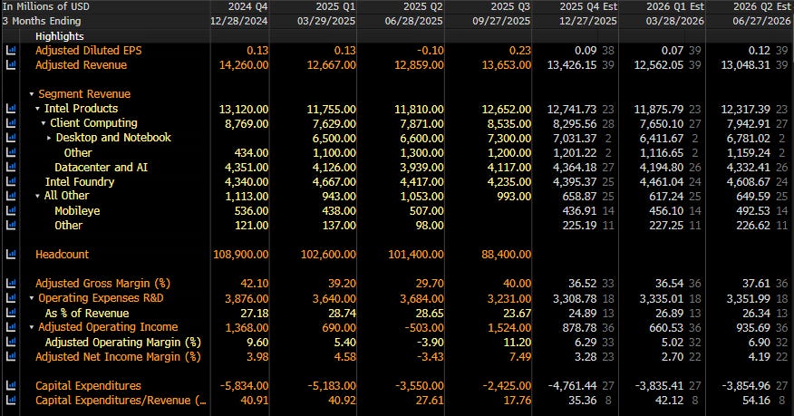The width and height of the screenshot is (794, 416).
Task: Select Adjusted Operating Margin value 11.20
Action: (x=517, y=342)
